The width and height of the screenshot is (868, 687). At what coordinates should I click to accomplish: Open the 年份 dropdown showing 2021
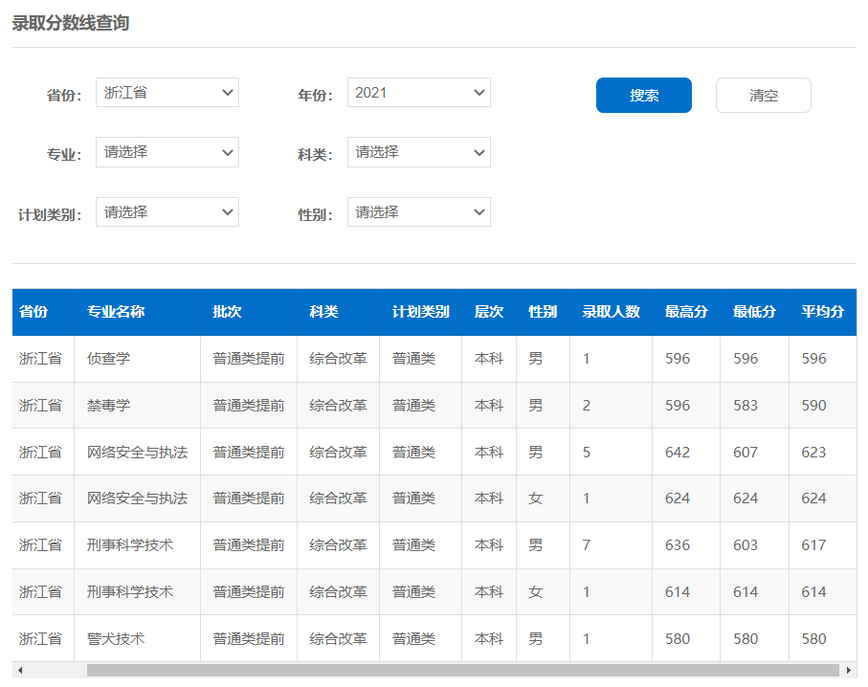pos(418,93)
